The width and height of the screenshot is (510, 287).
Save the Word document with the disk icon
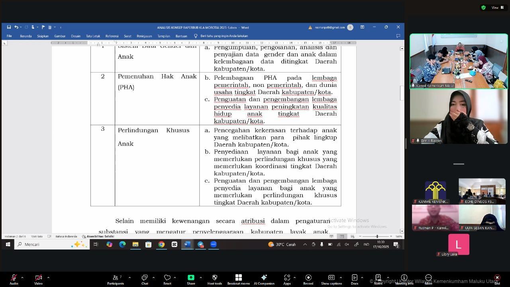[x=9, y=28]
